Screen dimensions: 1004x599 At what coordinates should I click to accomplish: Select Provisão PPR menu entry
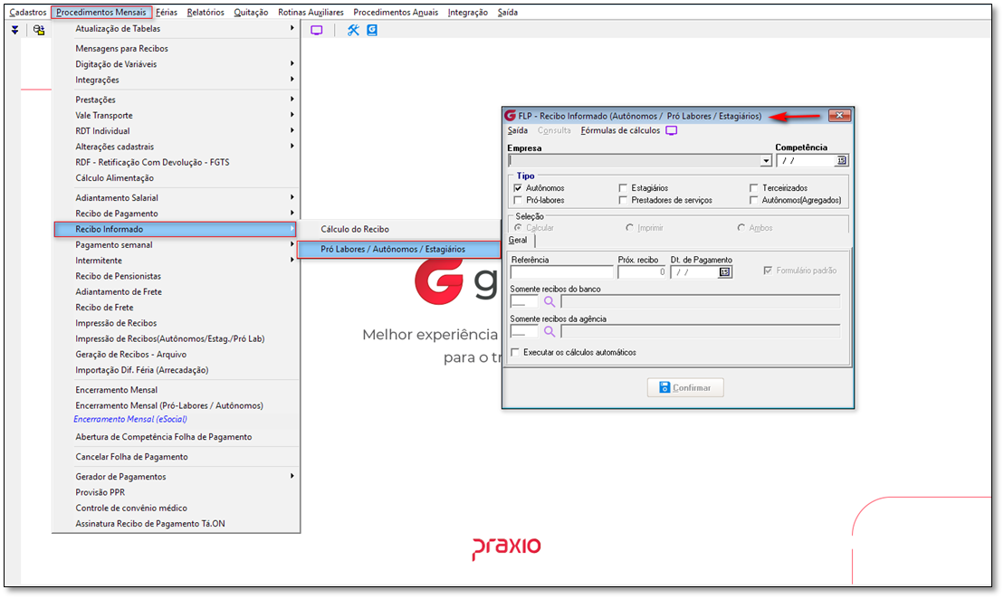(100, 492)
